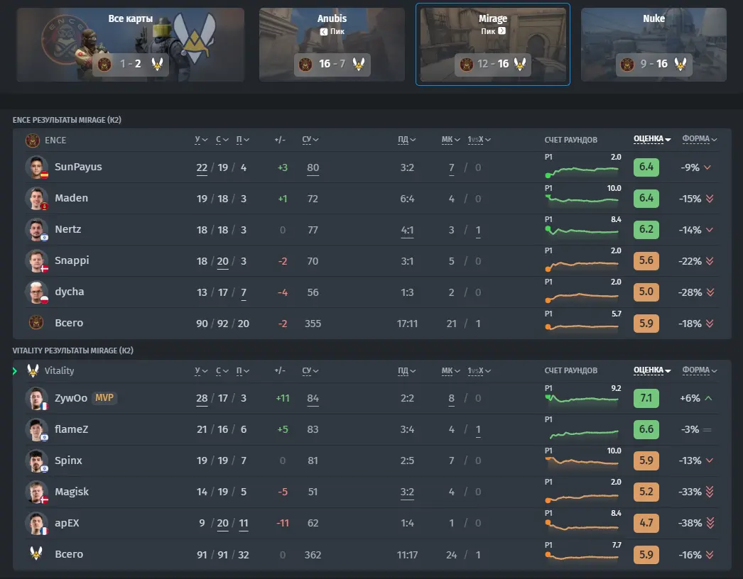743x579 pixels.
Task: Click ZywOo round score sparkline
Action: (x=583, y=399)
